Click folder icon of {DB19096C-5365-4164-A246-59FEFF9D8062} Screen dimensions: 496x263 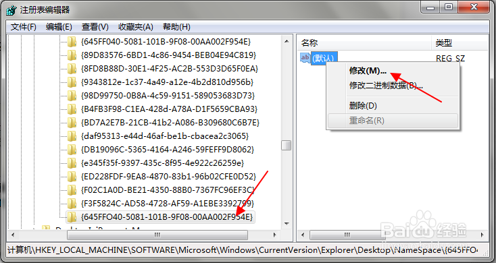pos(72,149)
